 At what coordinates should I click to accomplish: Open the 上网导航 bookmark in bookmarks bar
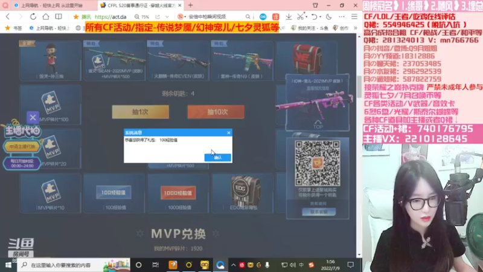[50, 28]
